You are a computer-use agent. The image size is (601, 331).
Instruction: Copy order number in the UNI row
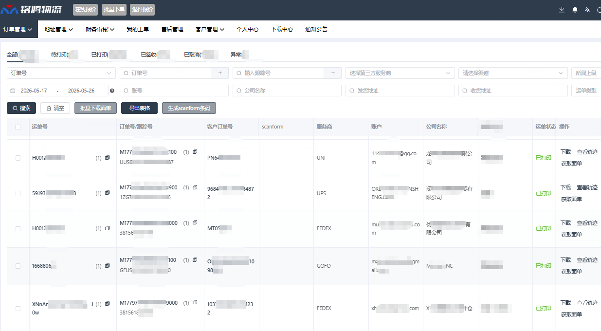(195, 152)
